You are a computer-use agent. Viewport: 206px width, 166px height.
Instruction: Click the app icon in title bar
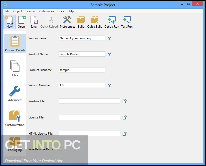pos(5,5)
